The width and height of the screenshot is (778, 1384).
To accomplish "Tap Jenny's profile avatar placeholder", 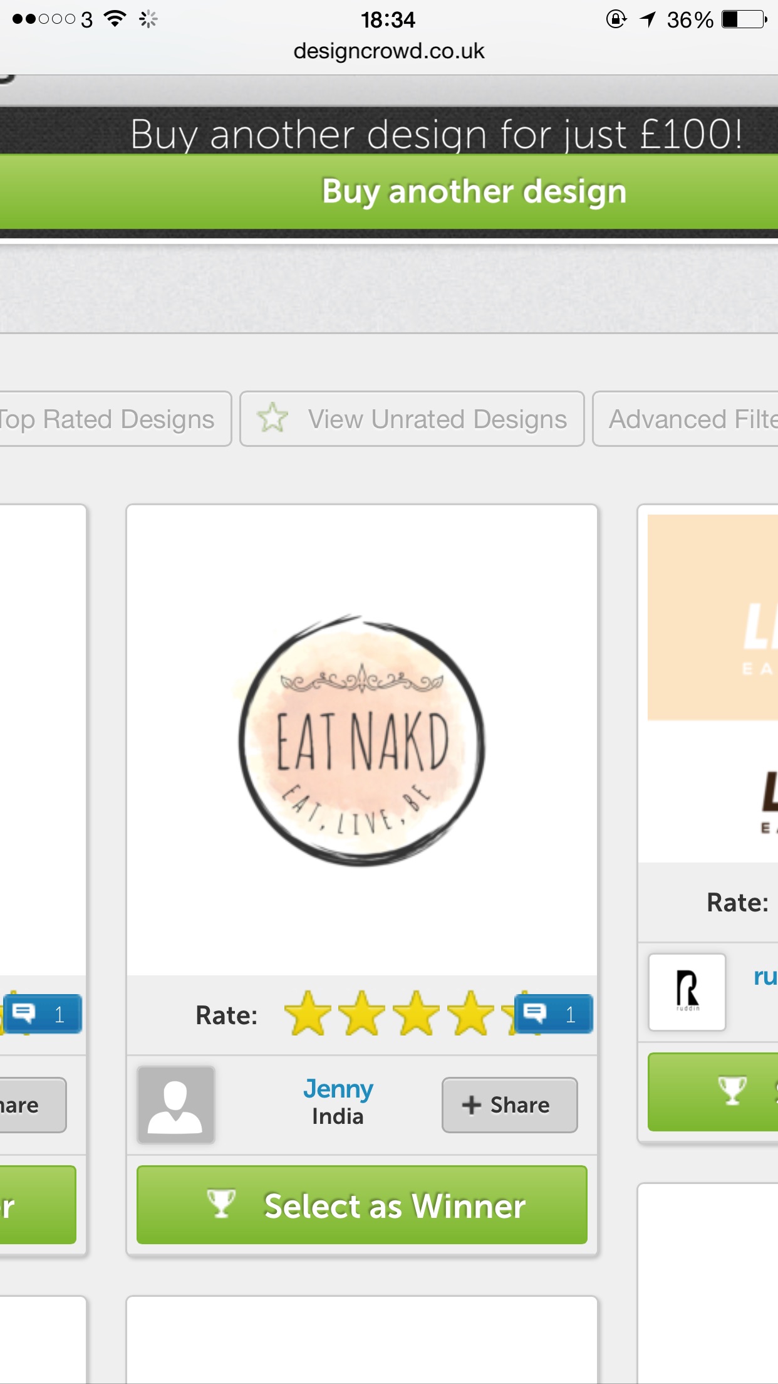I will coord(176,1104).
